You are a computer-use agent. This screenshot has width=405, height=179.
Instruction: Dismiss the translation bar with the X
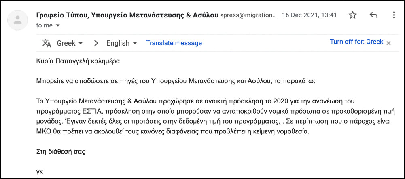389,43
